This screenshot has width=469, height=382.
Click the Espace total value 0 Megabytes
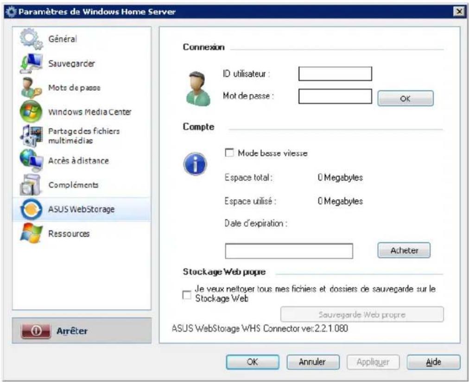click(340, 177)
